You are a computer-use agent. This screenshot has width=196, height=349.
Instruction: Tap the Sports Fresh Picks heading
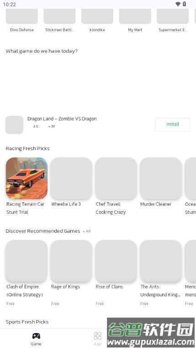click(x=27, y=322)
